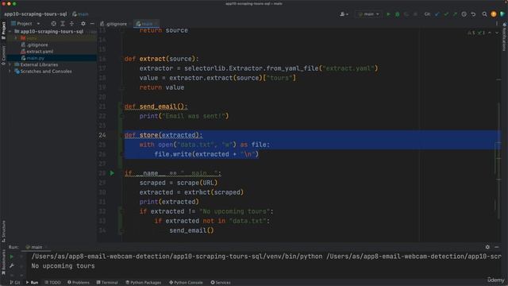
Task: Jump to previous highlighted problem up arrow
Action: coord(490,33)
